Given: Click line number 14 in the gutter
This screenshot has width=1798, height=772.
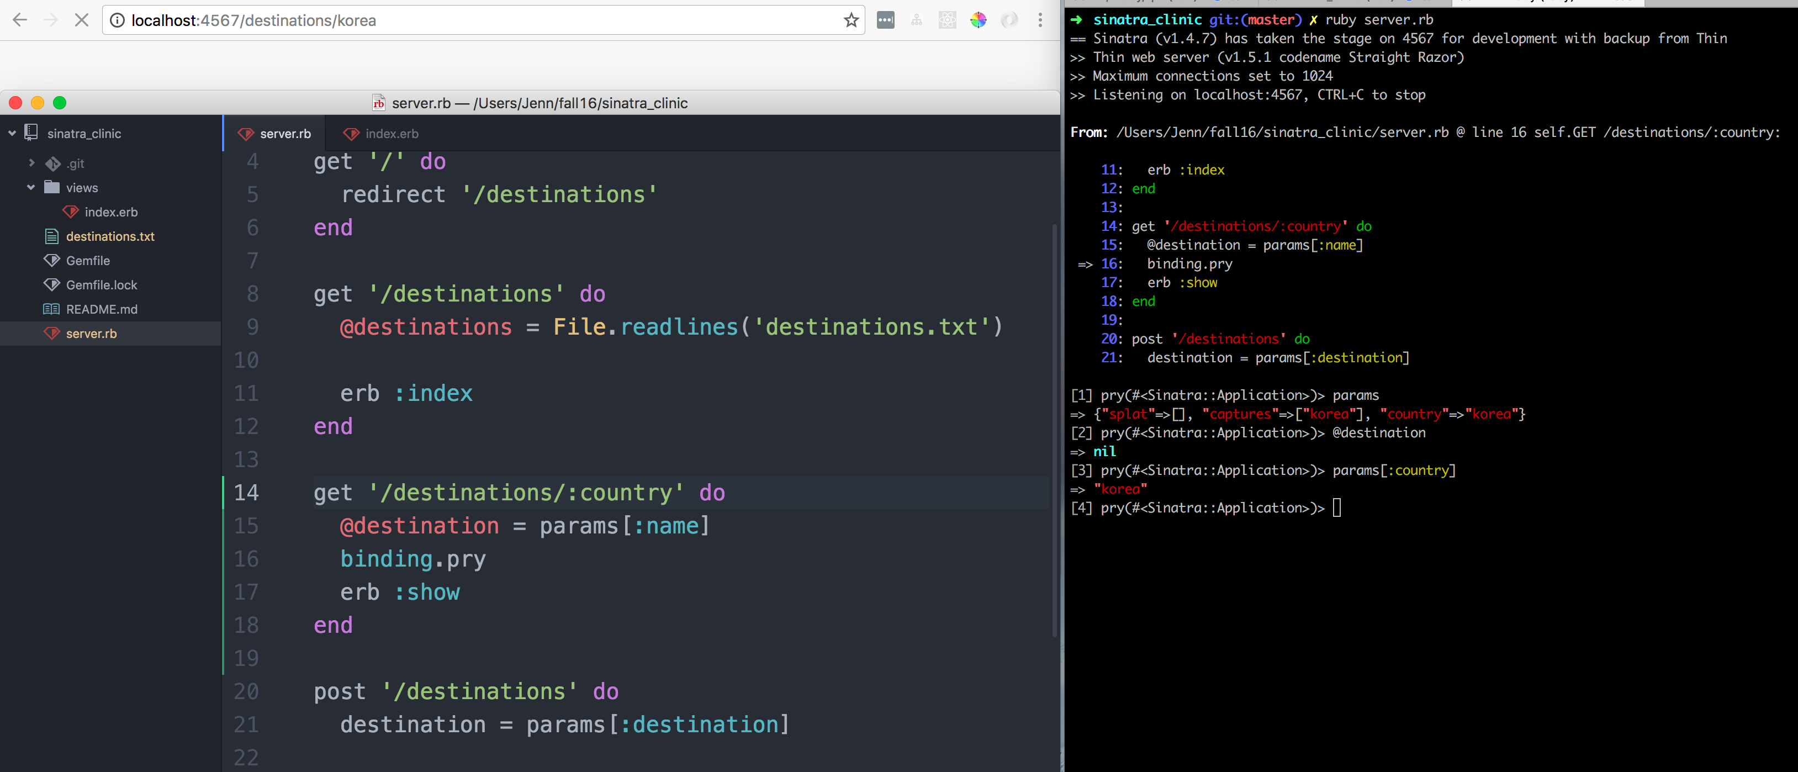Looking at the screenshot, I should click(x=246, y=492).
